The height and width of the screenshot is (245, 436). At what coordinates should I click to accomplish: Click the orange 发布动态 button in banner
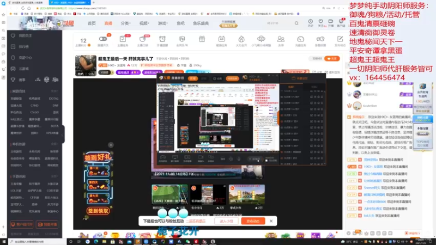(x=253, y=221)
